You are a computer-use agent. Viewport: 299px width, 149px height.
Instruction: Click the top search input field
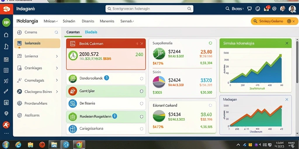149,9
